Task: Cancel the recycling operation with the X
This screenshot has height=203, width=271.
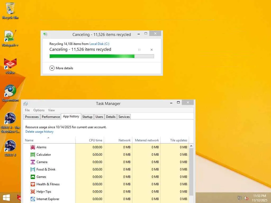Action: [x=152, y=50]
